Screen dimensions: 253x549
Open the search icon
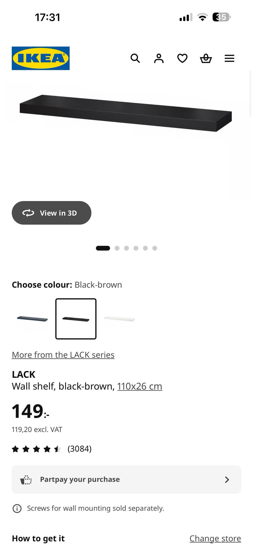coord(135,58)
